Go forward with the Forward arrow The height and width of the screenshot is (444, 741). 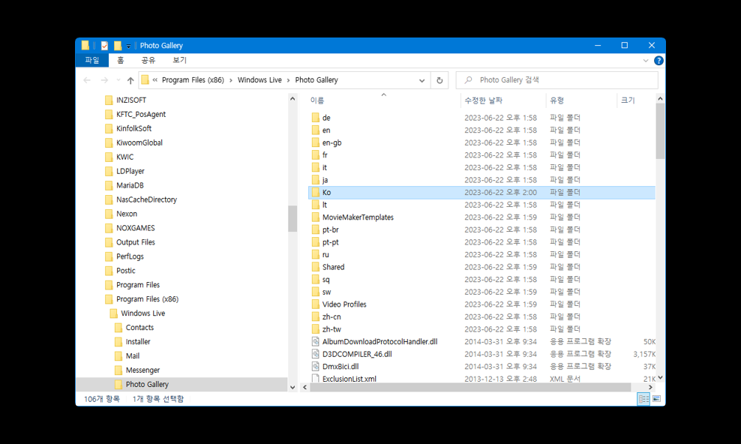[104, 80]
